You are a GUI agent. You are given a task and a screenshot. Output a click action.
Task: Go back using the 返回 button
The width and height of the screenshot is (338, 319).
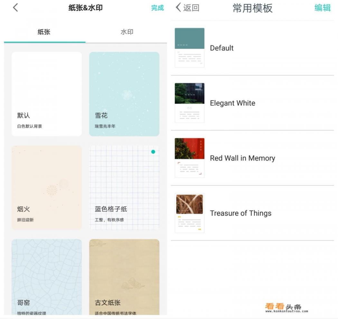[187, 8]
